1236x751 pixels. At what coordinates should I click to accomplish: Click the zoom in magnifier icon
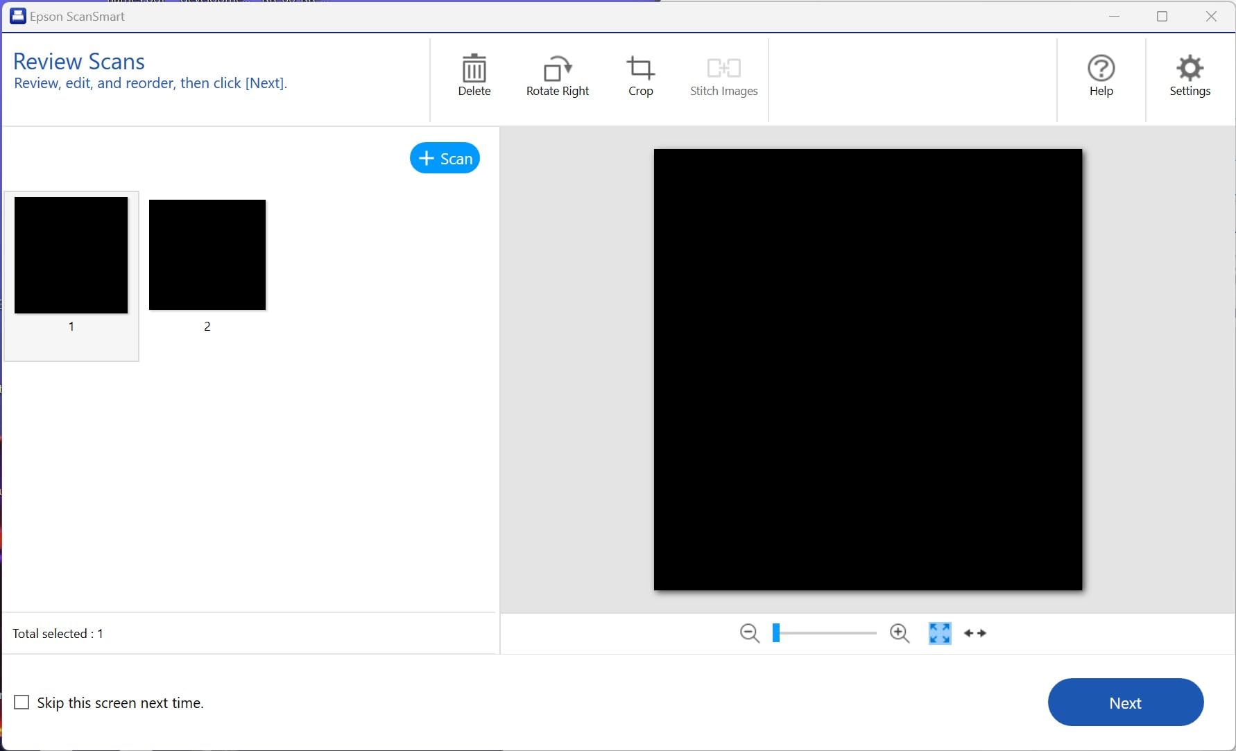[899, 633]
